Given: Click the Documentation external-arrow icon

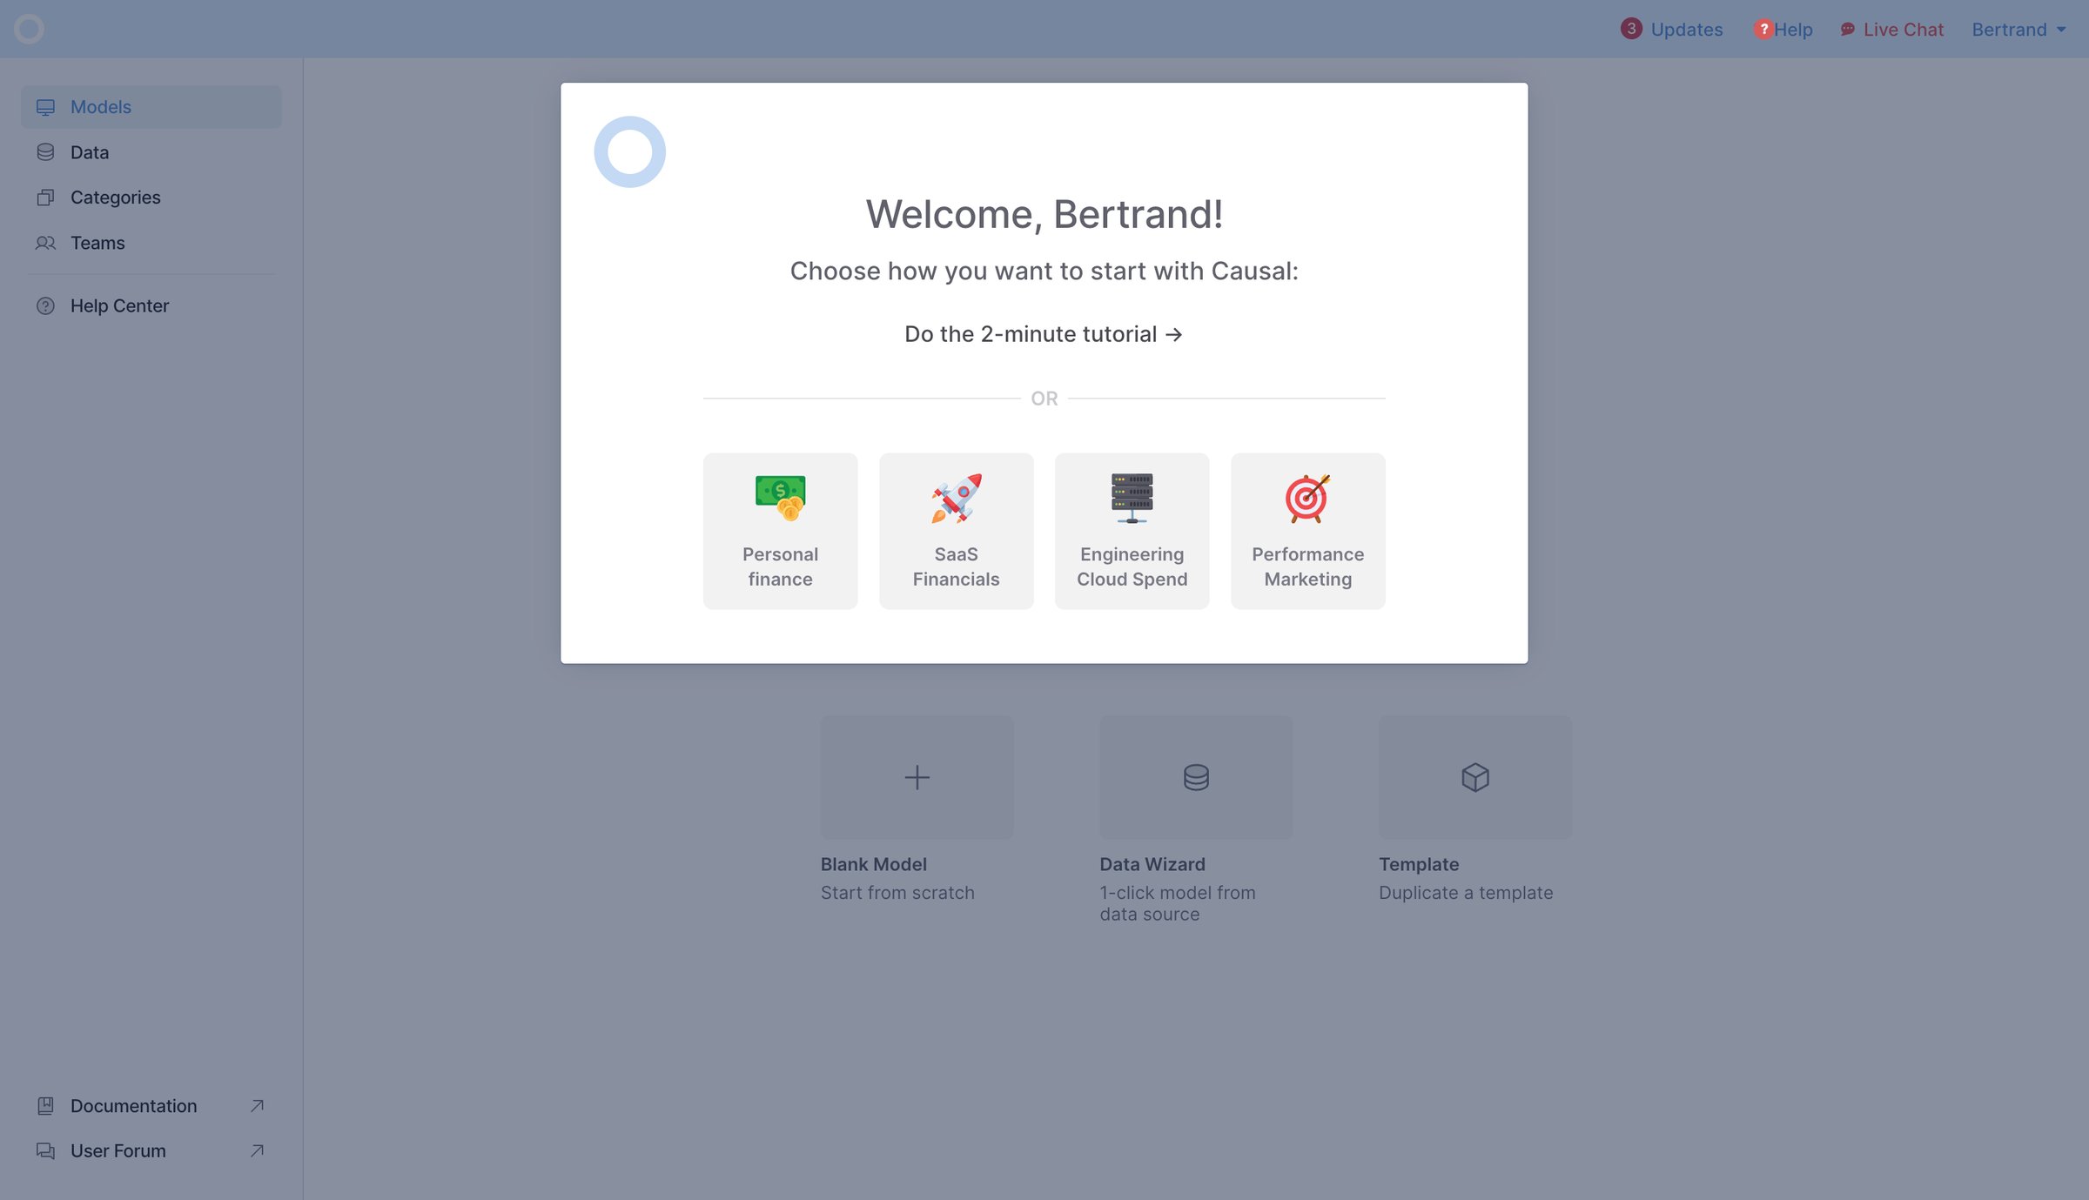Looking at the screenshot, I should [257, 1105].
